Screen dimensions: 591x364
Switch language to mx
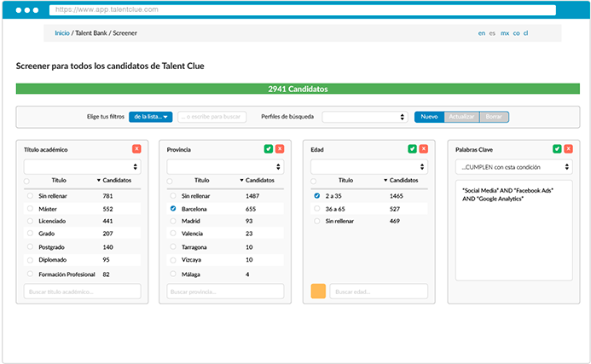tap(505, 33)
